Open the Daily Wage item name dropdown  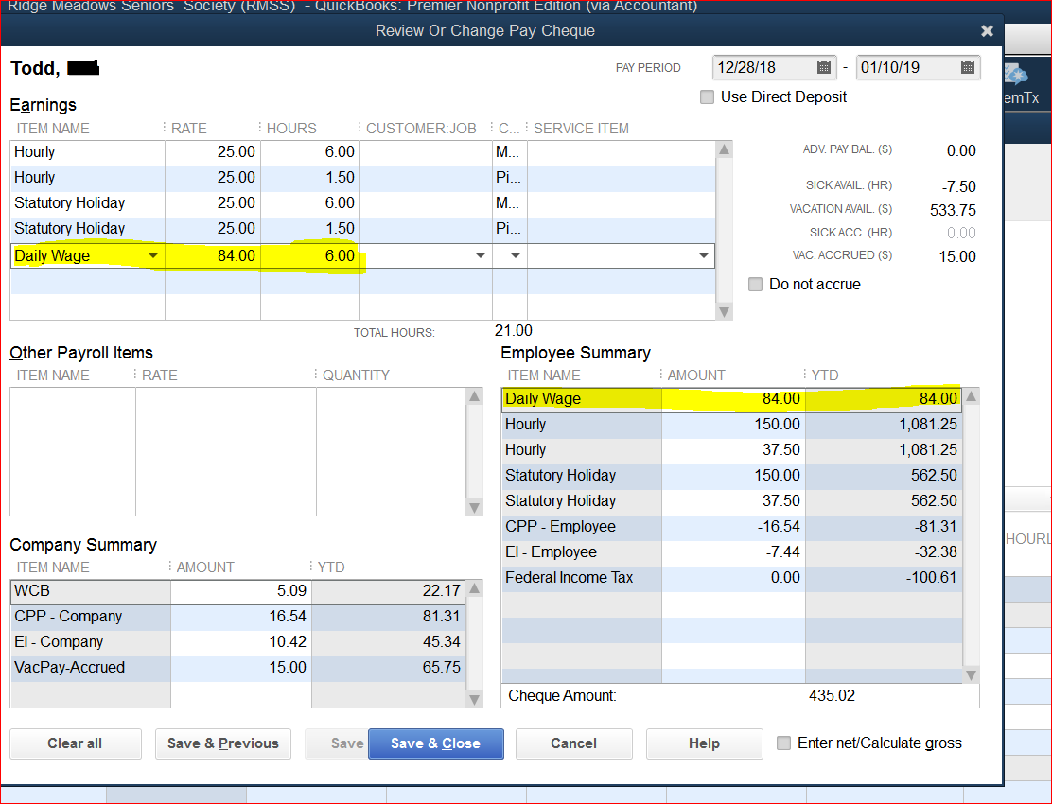coord(151,254)
